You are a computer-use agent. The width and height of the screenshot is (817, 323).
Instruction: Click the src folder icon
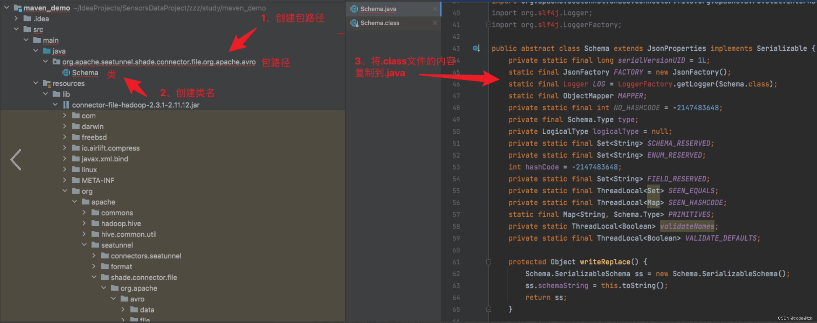click(x=28, y=29)
